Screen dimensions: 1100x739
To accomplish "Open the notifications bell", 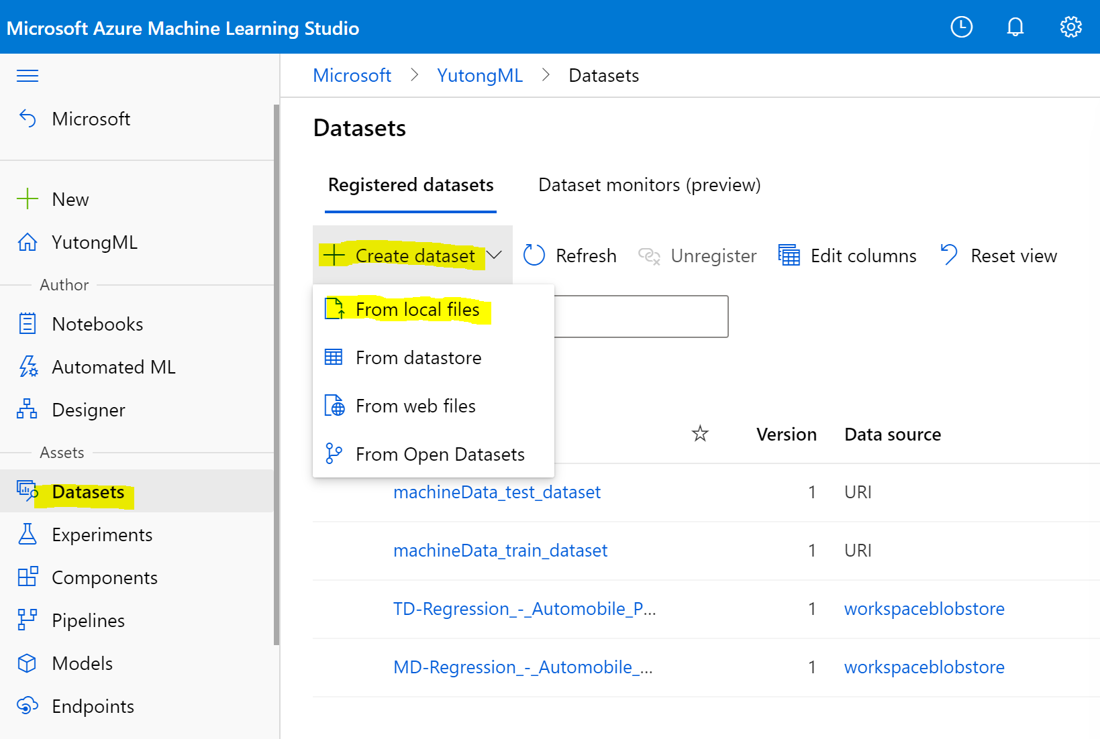I will pyautogui.click(x=1015, y=27).
